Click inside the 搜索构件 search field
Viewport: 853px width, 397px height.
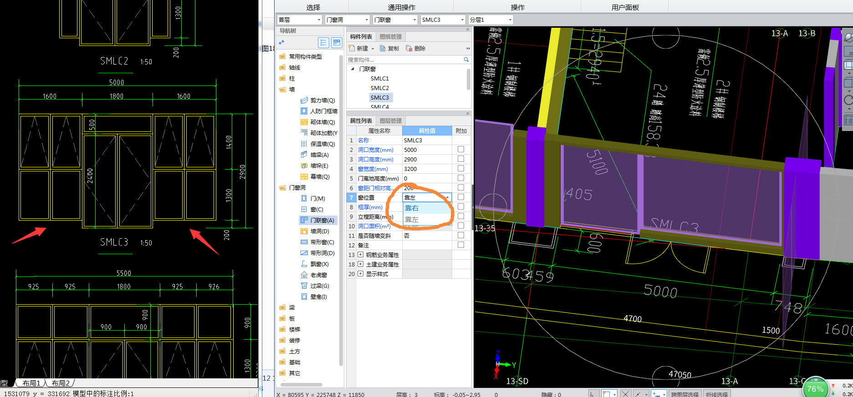click(x=404, y=60)
